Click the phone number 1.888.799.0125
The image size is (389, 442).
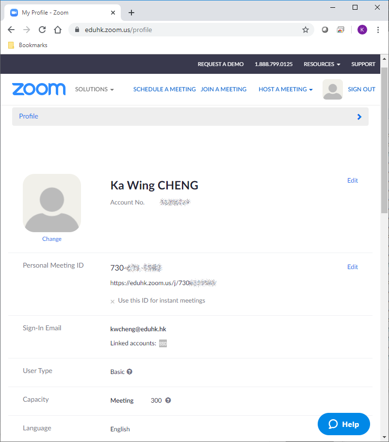tap(274, 64)
